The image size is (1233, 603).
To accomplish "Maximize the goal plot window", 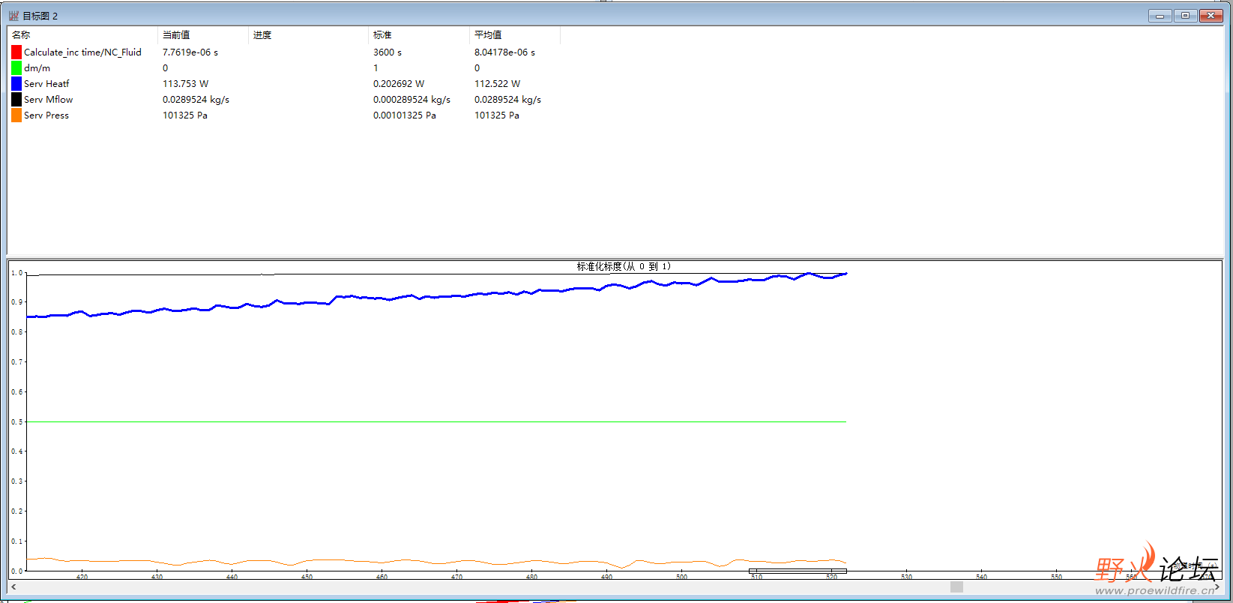I will pos(1185,16).
